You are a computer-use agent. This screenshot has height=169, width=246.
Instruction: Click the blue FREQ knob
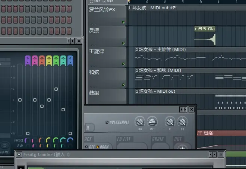70,140
